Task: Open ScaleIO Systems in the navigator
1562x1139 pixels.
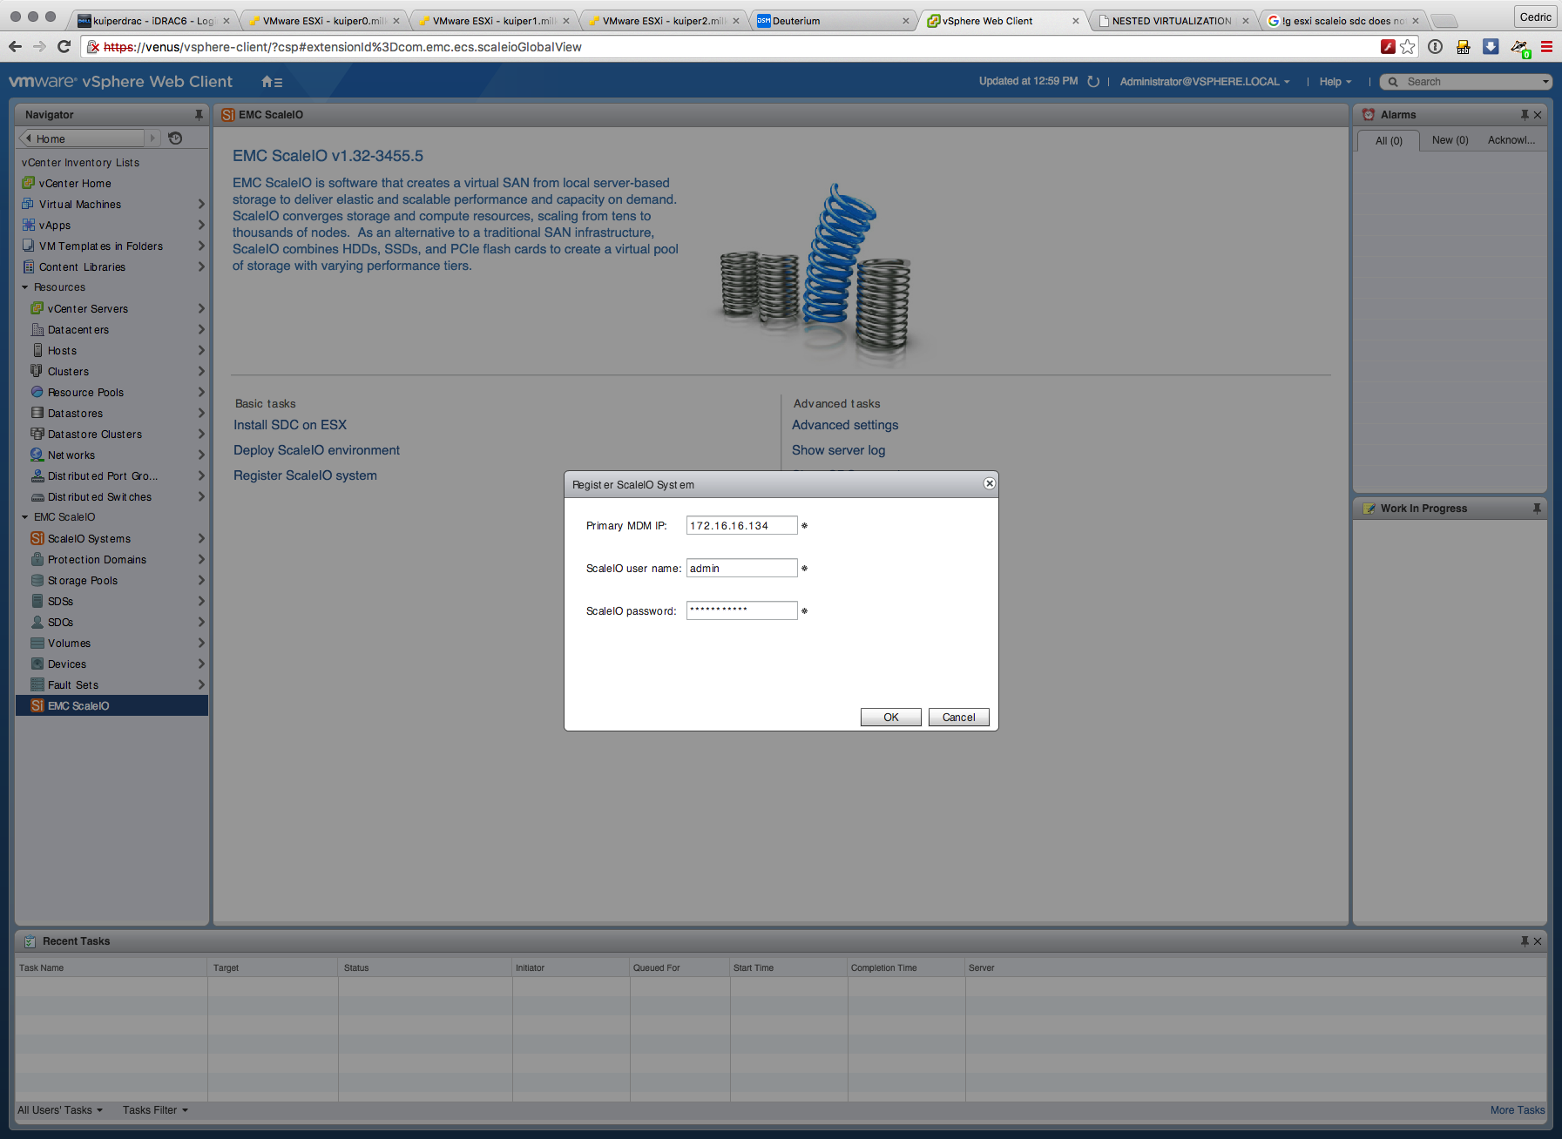Action: point(89,539)
